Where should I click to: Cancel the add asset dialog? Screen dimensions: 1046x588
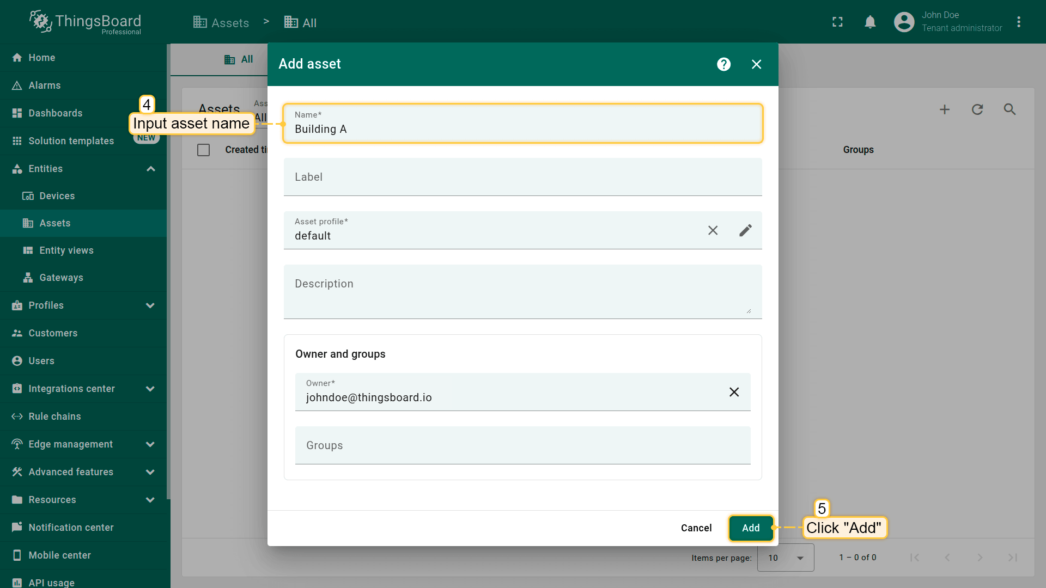coord(696,528)
